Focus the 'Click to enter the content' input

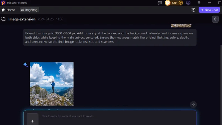(68, 116)
